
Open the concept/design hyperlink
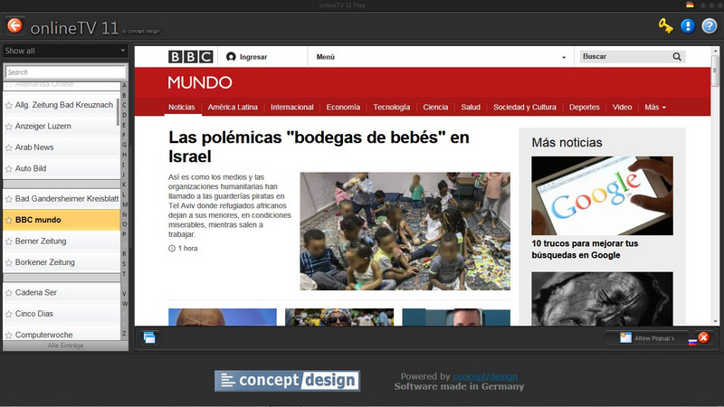coord(485,376)
